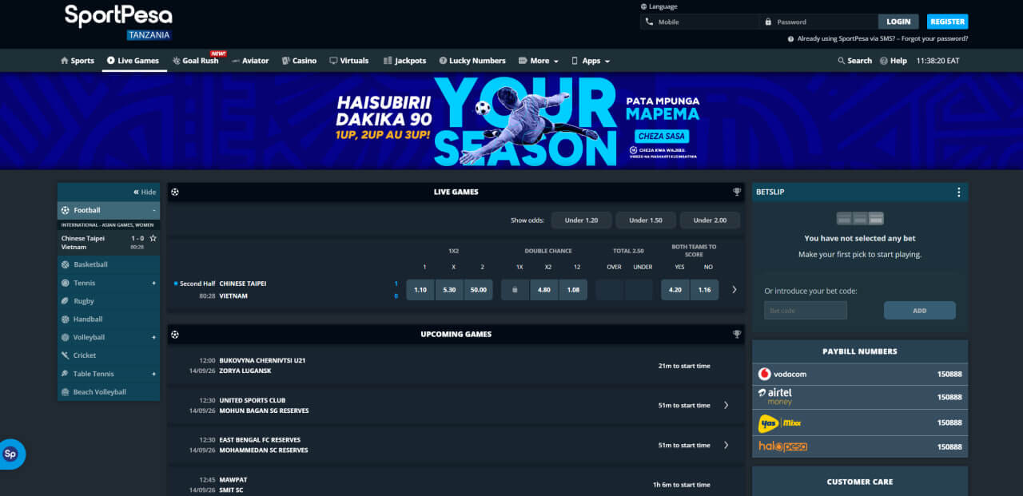Select the Airtel Money paybill row
The height and width of the screenshot is (496, 1023).
coord(860,397)
